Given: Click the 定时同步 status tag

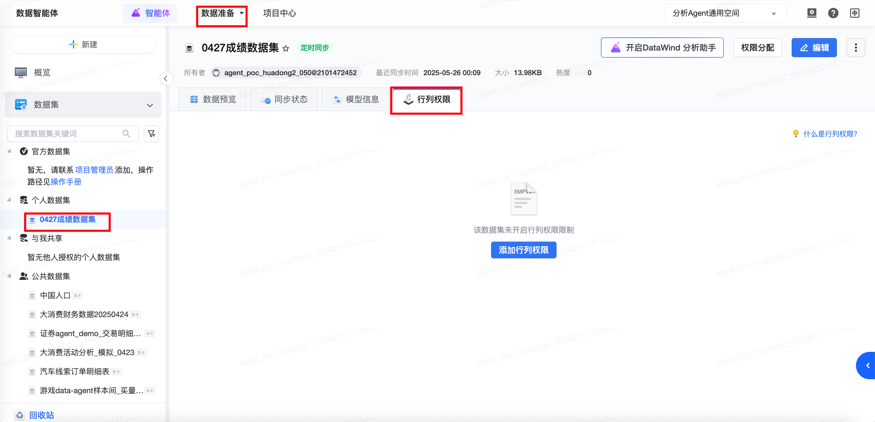Looking at the screenshot, I should click(315, 48).
